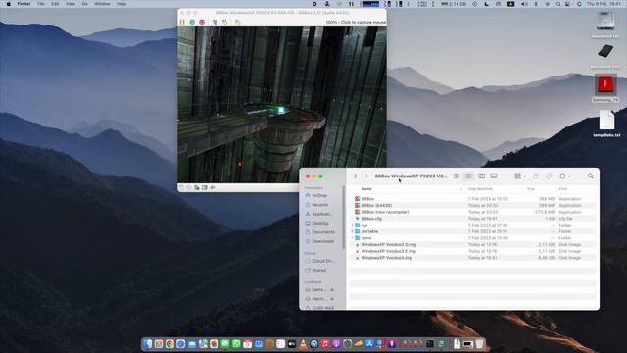The height and width of the screenshot is (353, 627).
Task: Open Control Center in the menu bar
Action: point(568,4)
